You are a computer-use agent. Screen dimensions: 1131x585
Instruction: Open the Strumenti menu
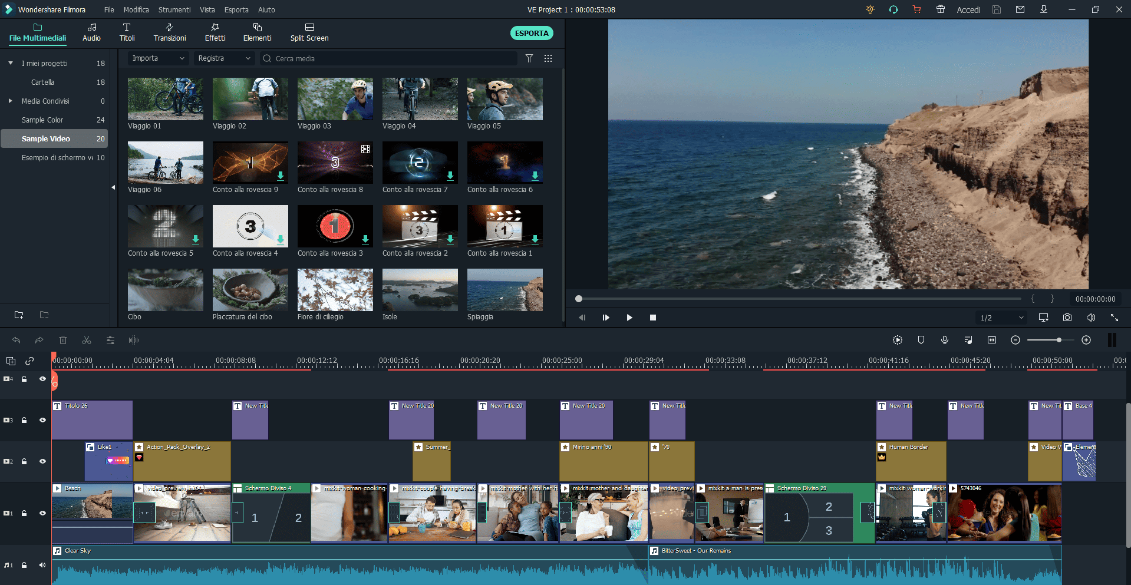(x=174, y=9)
